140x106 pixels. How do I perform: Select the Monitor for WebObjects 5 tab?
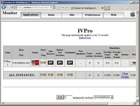85,8
